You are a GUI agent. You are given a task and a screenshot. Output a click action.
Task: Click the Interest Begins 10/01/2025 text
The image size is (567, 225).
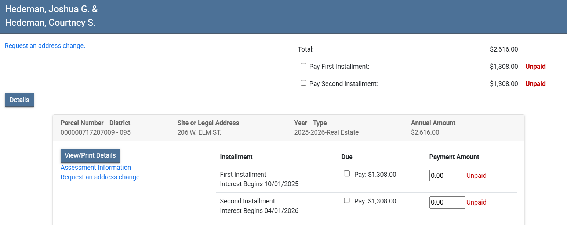[259, 184]
